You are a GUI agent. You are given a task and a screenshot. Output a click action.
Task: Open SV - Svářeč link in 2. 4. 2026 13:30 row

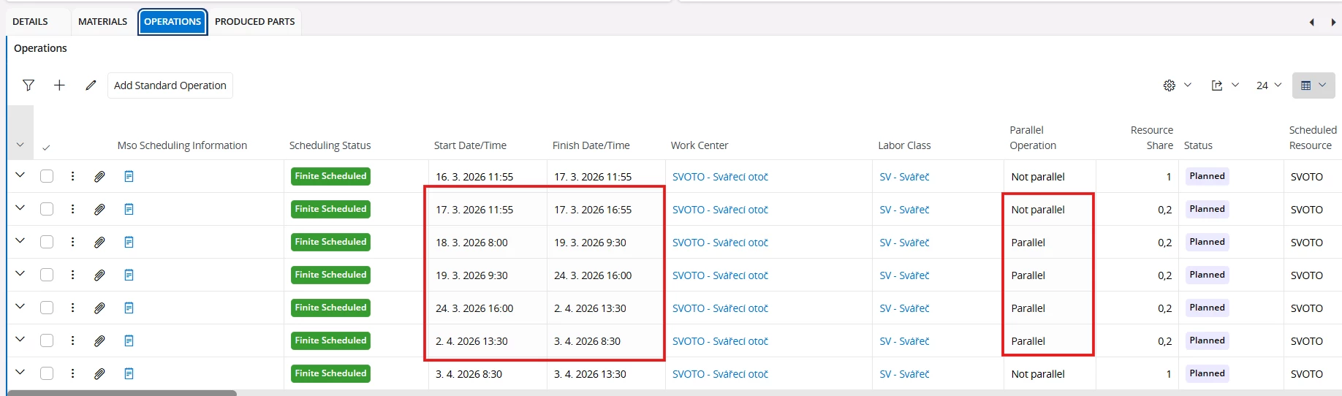click(904, 341)
